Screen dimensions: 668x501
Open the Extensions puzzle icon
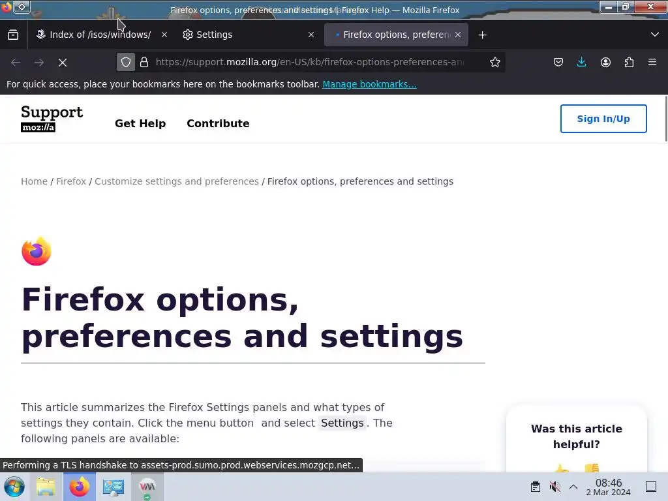(629, 62)
